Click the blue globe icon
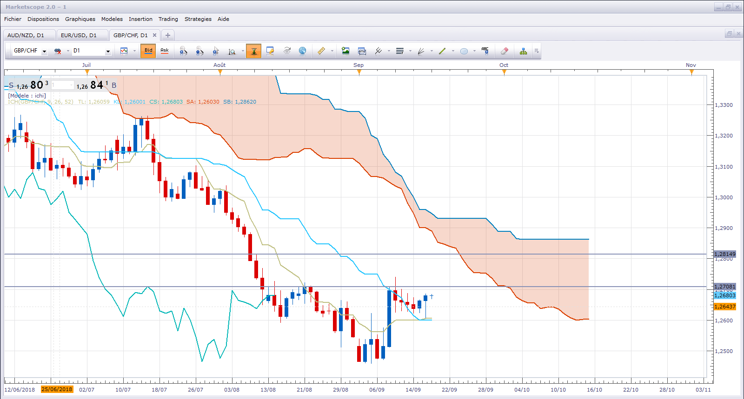 pos(302,51)
